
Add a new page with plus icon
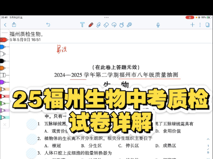192,25
